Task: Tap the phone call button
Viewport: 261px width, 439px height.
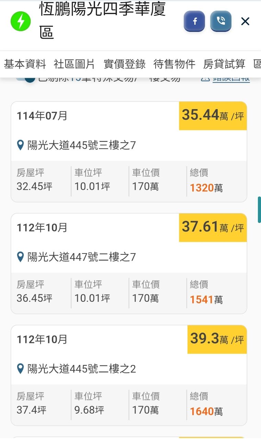Action: (x=221, y=21)
